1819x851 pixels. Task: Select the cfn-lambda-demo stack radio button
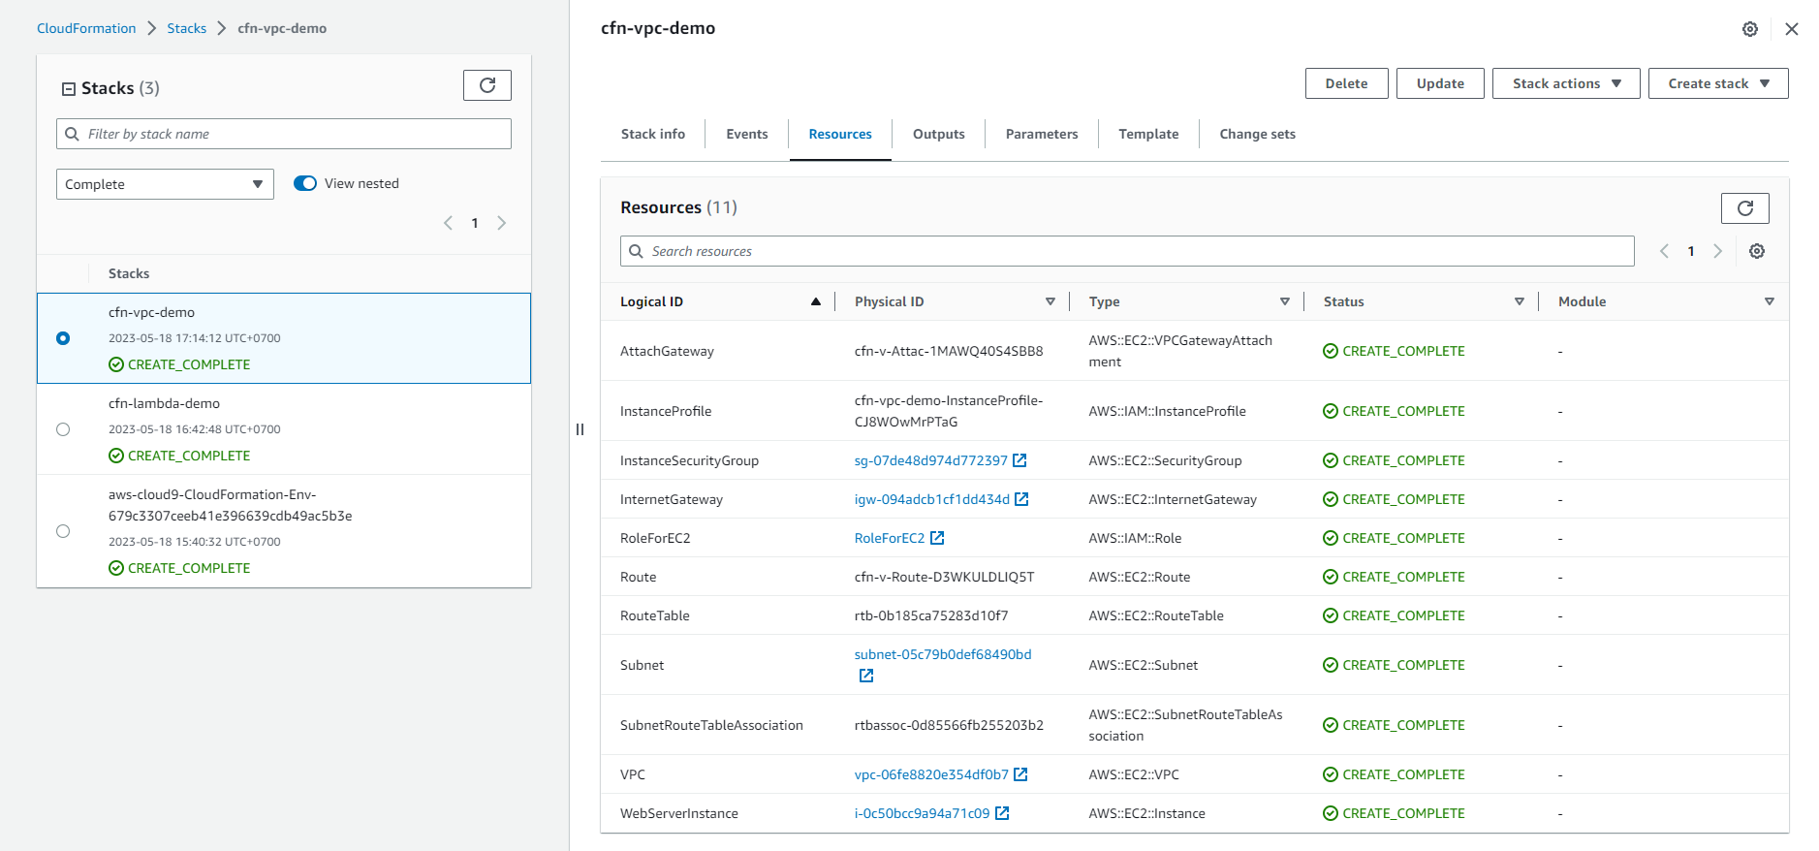(x=63, y=429)
